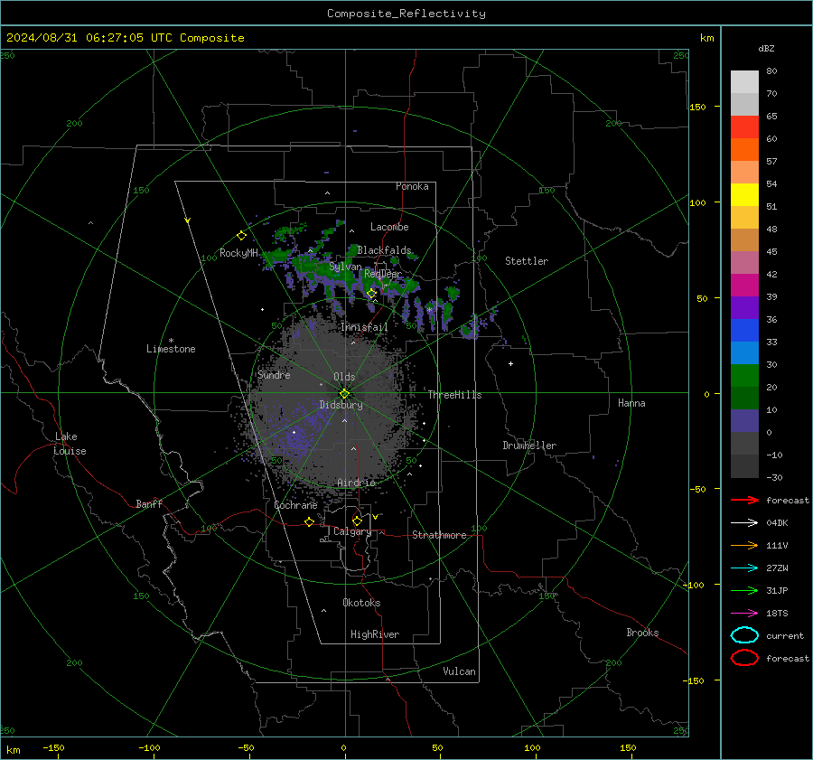The width and height of the screenshot is (813, 760).
Task: Click the Drumheller map label
Action: point(529,446)
